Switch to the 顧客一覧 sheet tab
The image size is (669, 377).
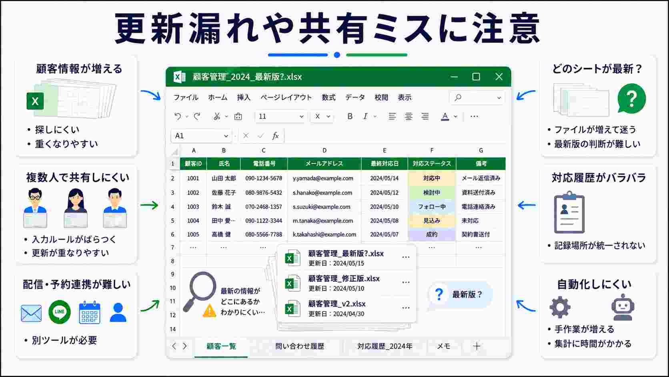(221, 346)
